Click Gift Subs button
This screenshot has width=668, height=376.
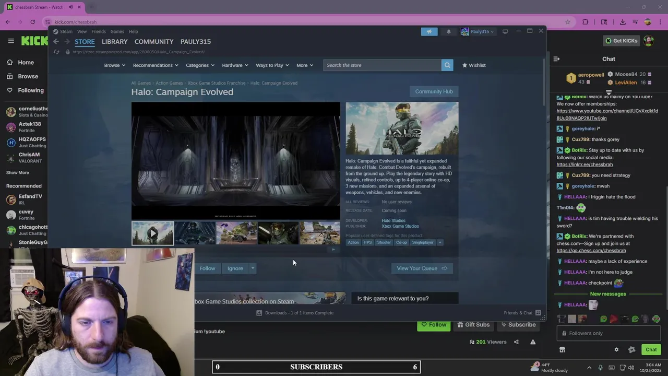coord(473,325)
